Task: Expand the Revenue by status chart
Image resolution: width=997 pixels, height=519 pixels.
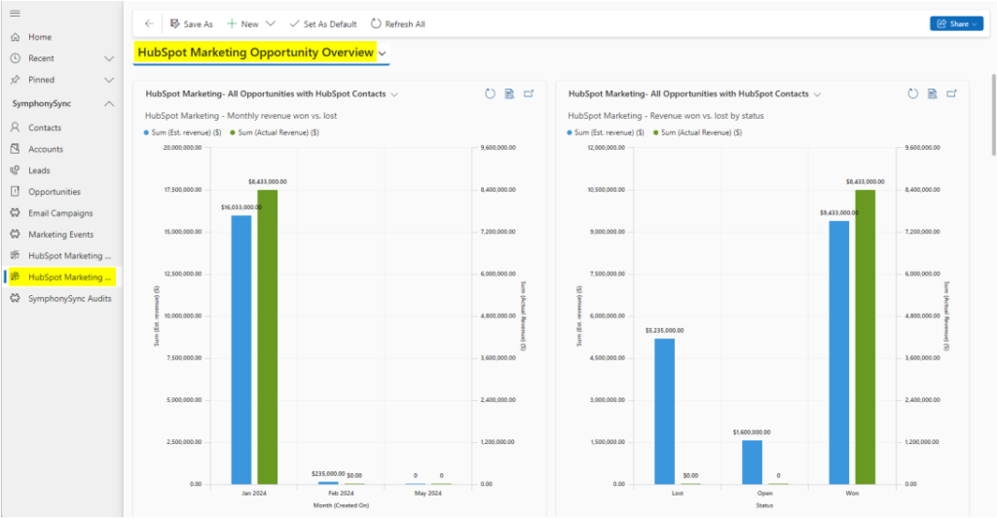Action: click(951, 94)
